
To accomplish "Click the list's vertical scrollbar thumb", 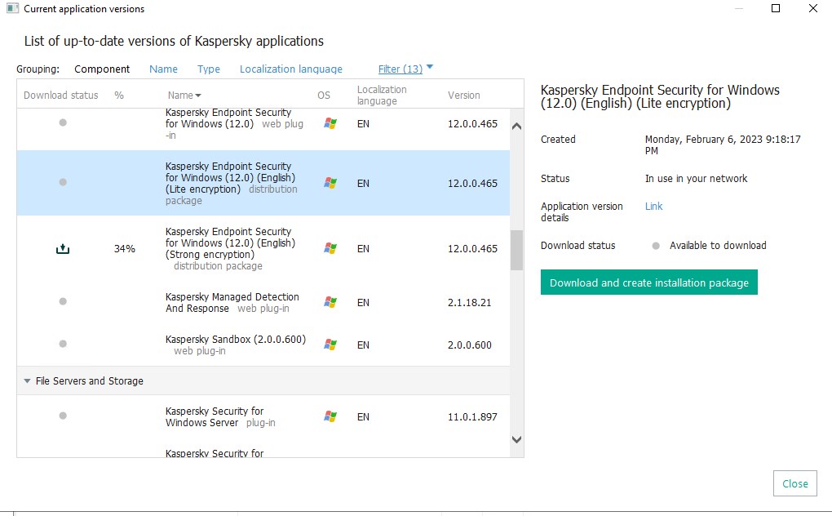I will click(516, 250).
